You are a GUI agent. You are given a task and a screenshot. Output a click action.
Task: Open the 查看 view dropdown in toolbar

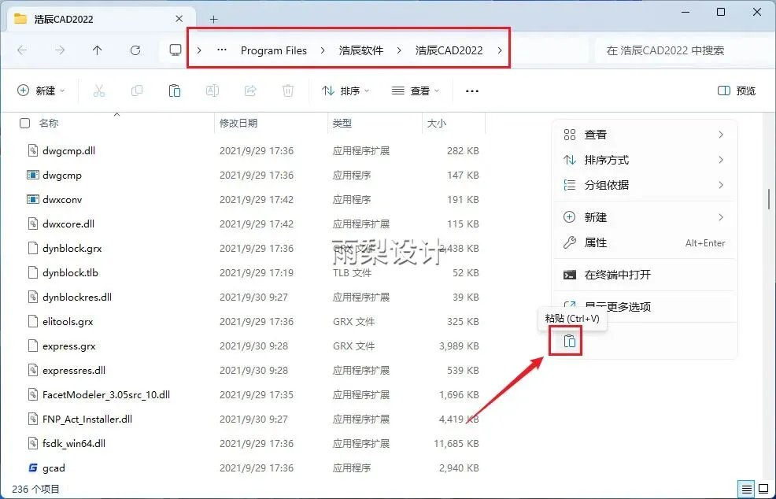416,91
